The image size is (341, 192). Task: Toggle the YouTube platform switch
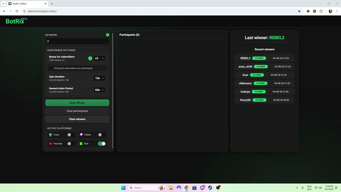[71, 143]
